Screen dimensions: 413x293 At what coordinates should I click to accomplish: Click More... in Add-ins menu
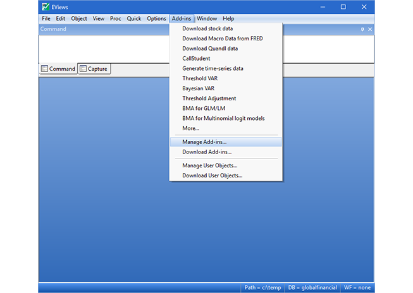point(226,128)
